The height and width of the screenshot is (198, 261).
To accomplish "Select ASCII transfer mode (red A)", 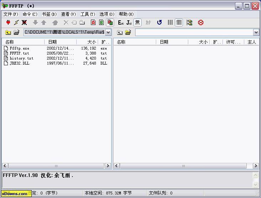I will (x=93, y=22).
